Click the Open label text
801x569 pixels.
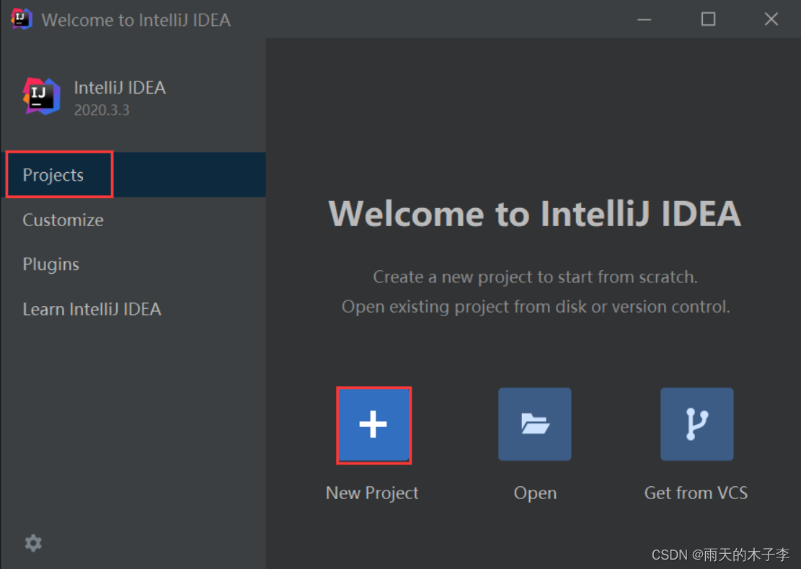tap(535, 493)
